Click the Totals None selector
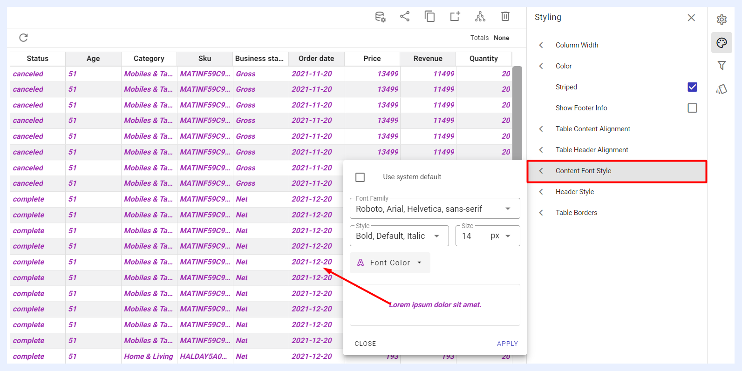 tap(490, 38)
